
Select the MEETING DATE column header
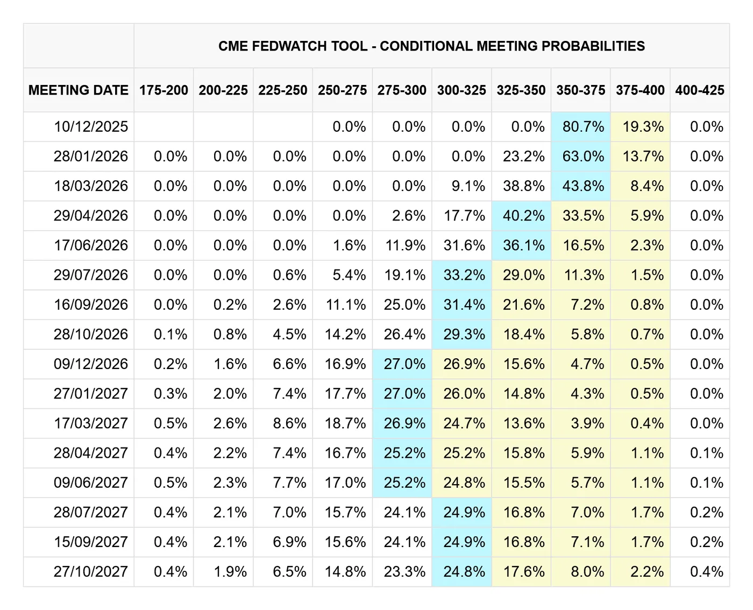[79, 90]
